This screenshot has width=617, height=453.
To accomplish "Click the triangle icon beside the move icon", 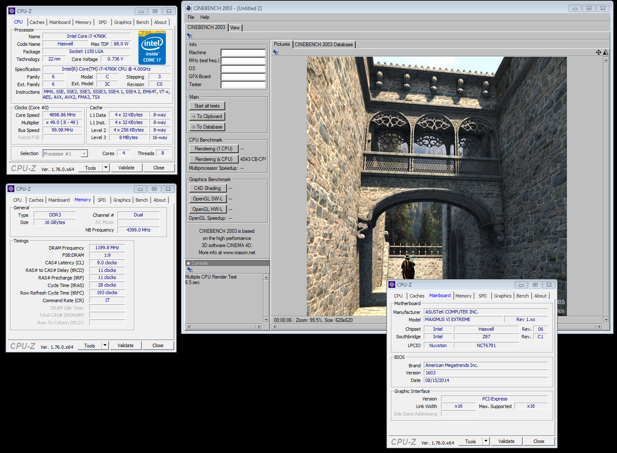I will 606,53.
